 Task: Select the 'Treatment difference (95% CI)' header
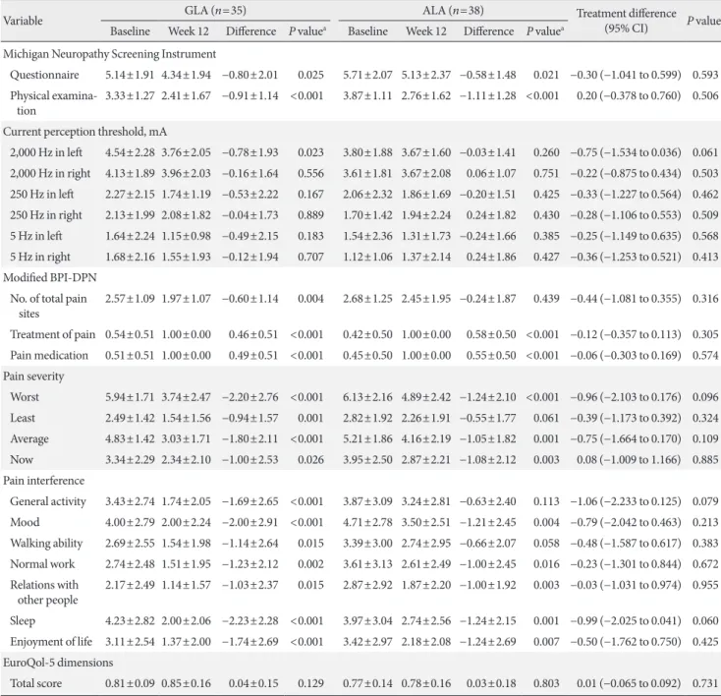627,21
